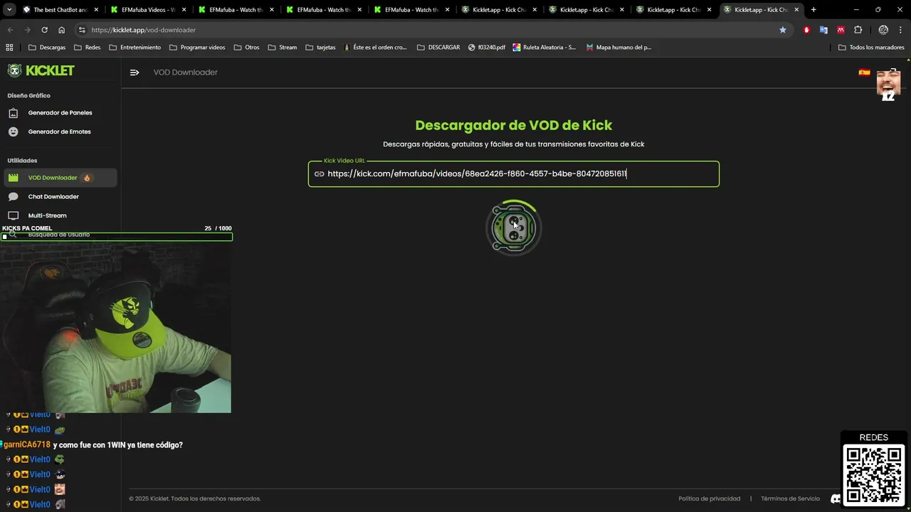911x512 pixels.
Task: Open the Otros bookmark folder
Action: tap(246, 47)
